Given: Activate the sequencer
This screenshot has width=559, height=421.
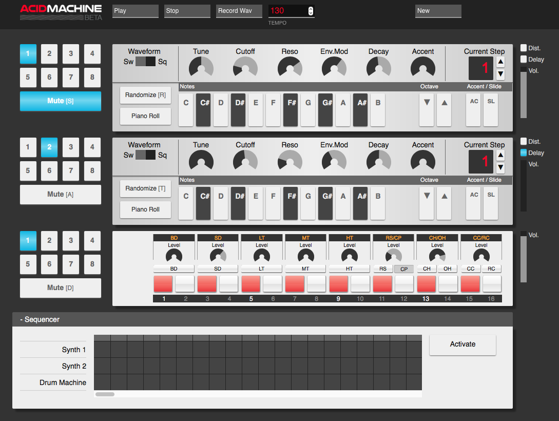Looking at the screenshot, I should coord(462,345).
